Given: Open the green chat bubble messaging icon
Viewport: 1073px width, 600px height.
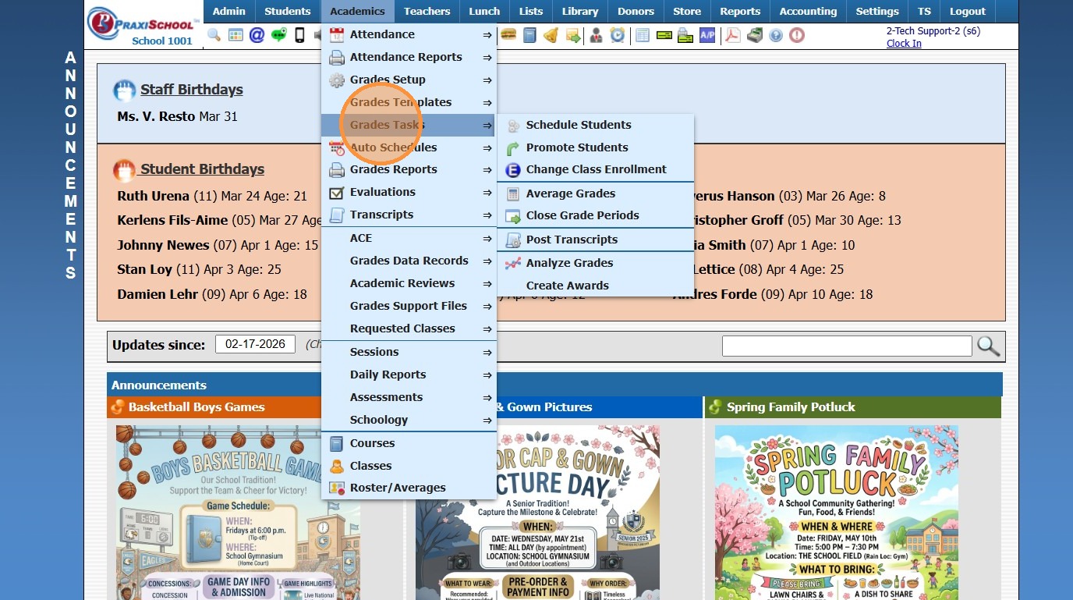Looking at the screenshot, I should [x=278, y=35].
